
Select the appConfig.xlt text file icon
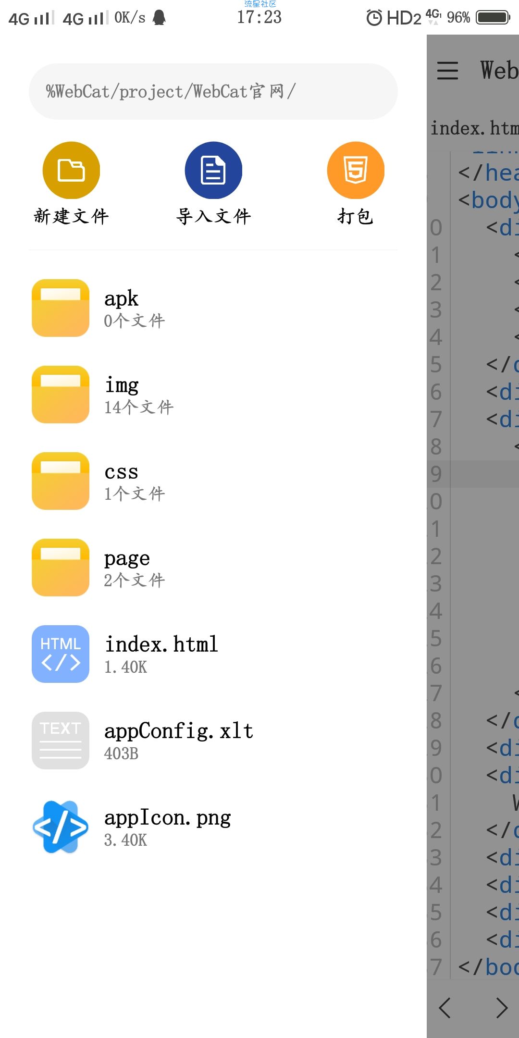[x=61, y=741]
